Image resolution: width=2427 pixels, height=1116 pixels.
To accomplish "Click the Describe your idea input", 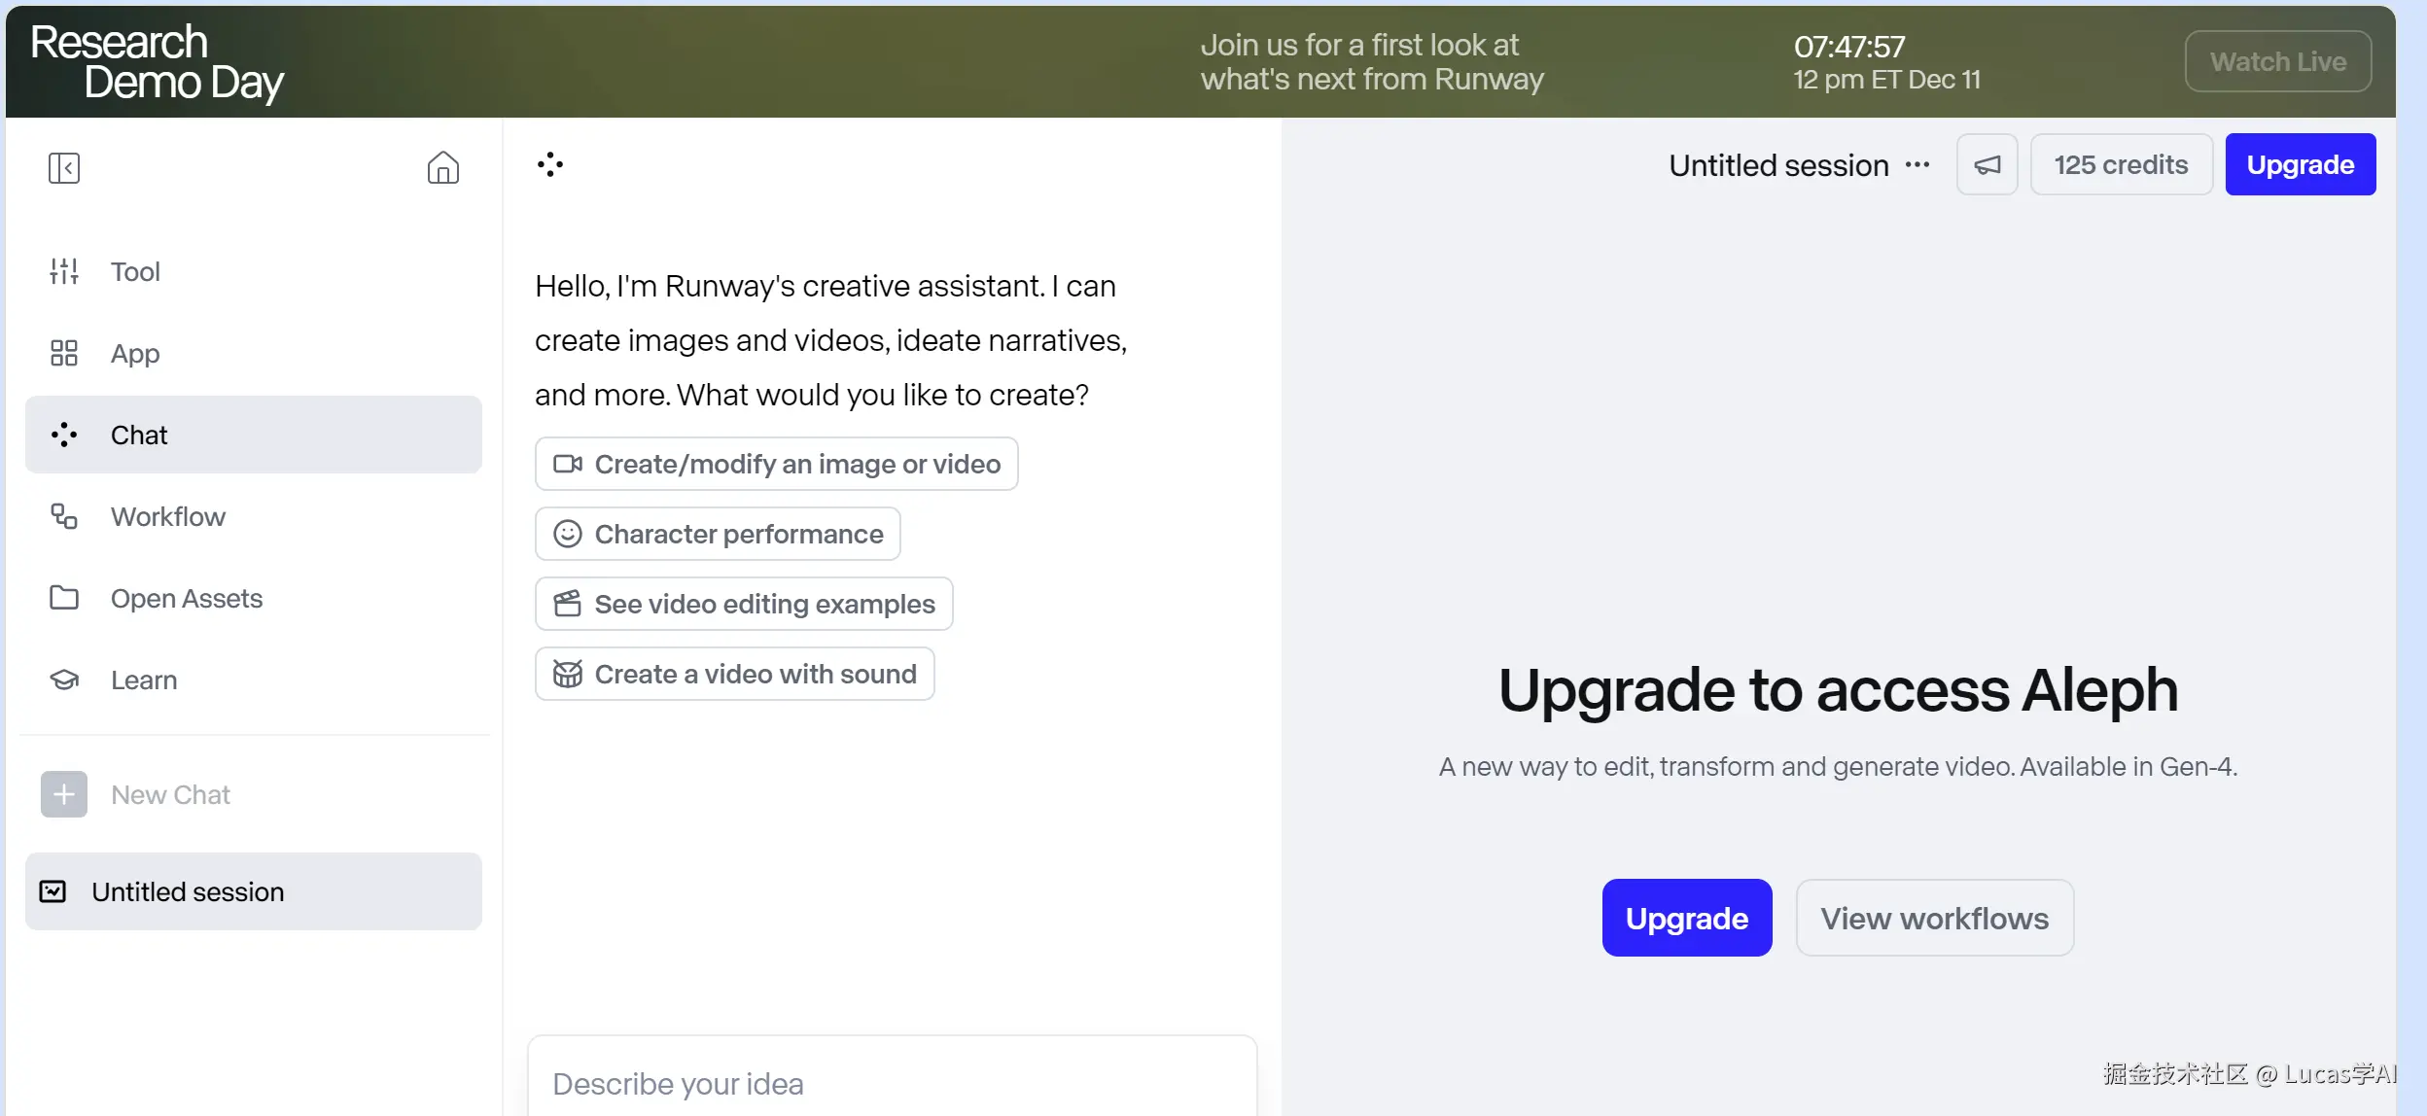I will (891, 1083).
